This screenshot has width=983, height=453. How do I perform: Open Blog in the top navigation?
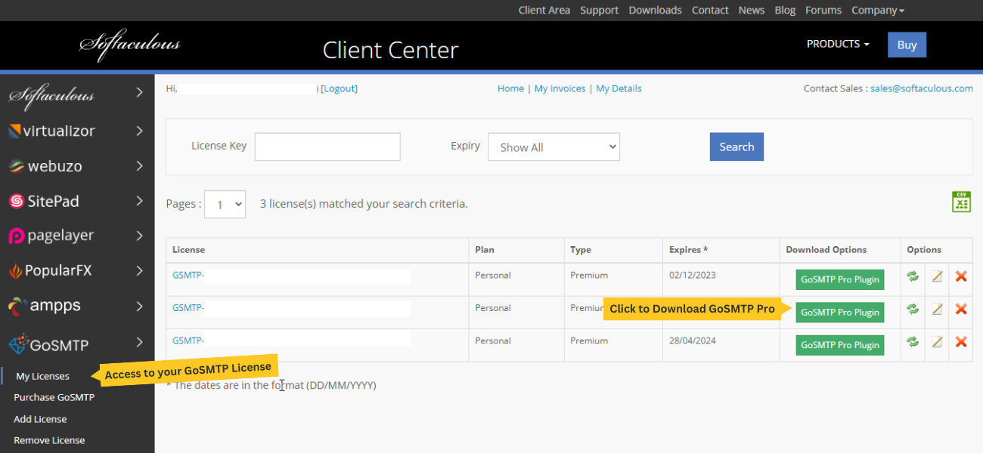click(785, 11)
